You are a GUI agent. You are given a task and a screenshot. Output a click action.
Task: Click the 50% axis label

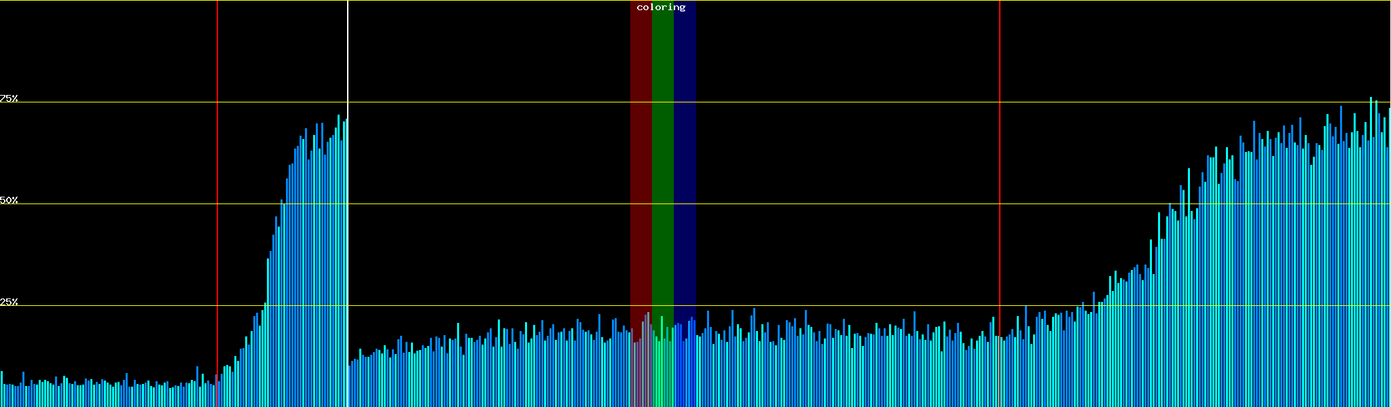[x=9, y=200]
